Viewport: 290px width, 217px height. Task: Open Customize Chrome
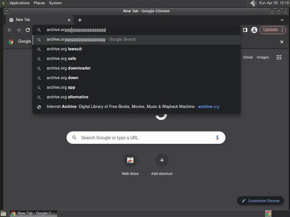(x=261, y=201)
